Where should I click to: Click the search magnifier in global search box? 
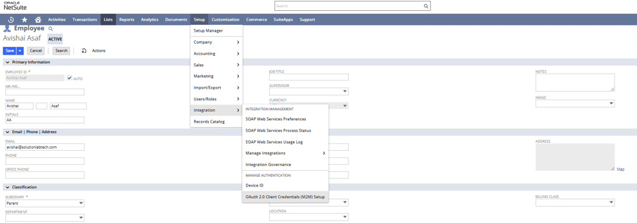pos(426,7)
